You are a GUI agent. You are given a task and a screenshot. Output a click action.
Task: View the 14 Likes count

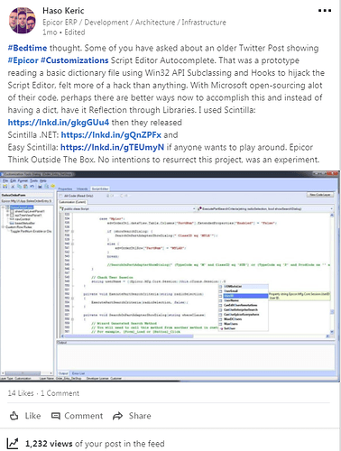[21, 393]
